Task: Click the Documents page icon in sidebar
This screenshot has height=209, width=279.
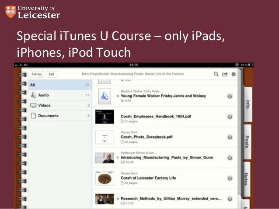Action: pyautogui.click(x=33, y=116)
